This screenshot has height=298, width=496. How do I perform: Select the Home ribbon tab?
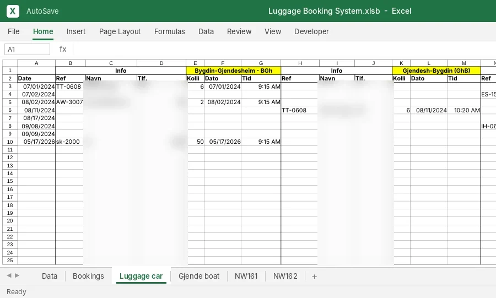pyautogui.click(x=43, y=31)
